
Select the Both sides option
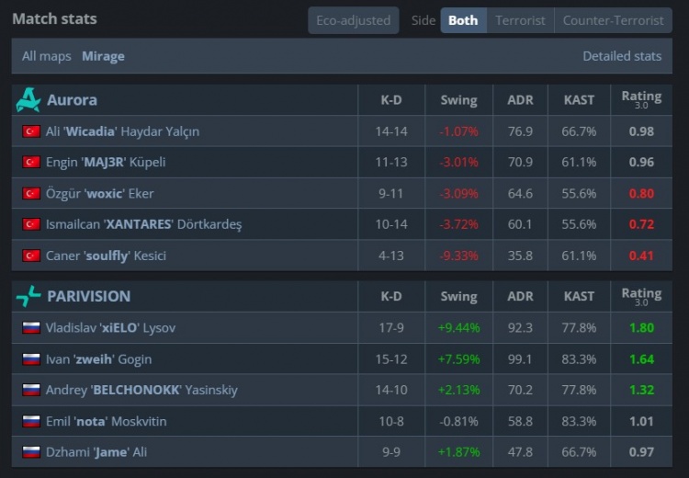[x=463, y=20]
